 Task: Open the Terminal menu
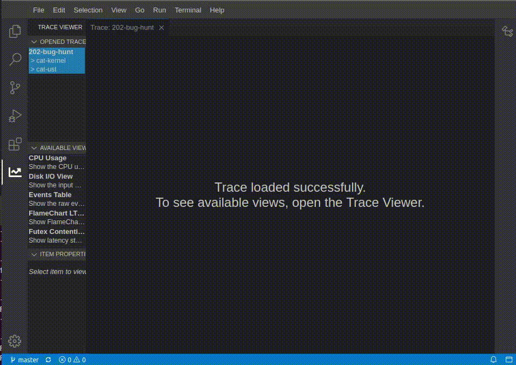coord(188,10)
